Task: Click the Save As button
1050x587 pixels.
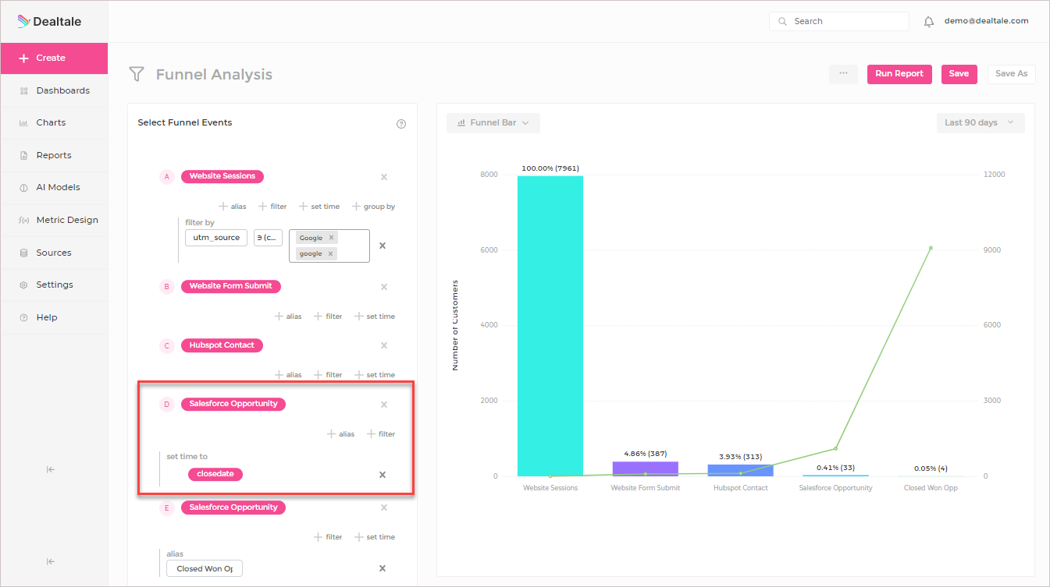Action: [x=1012, y=74]
